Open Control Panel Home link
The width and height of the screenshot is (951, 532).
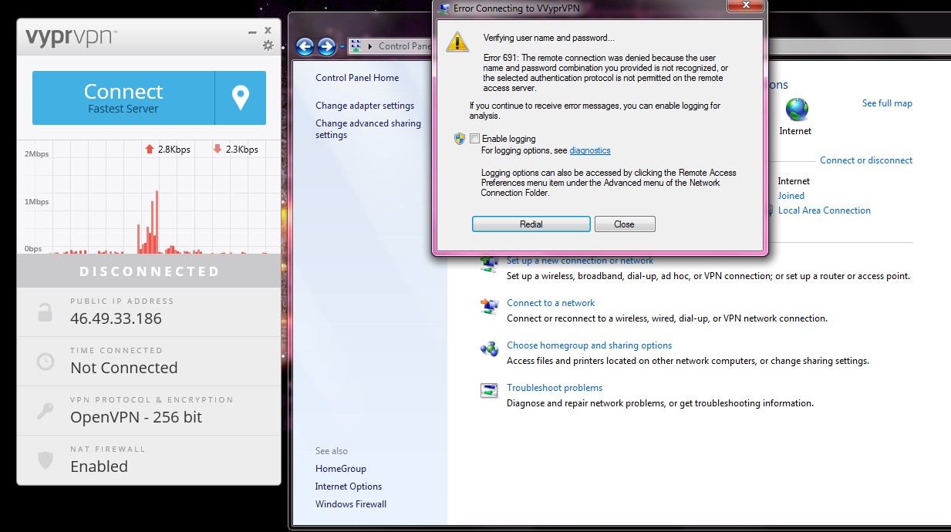[x=357, y=78]
